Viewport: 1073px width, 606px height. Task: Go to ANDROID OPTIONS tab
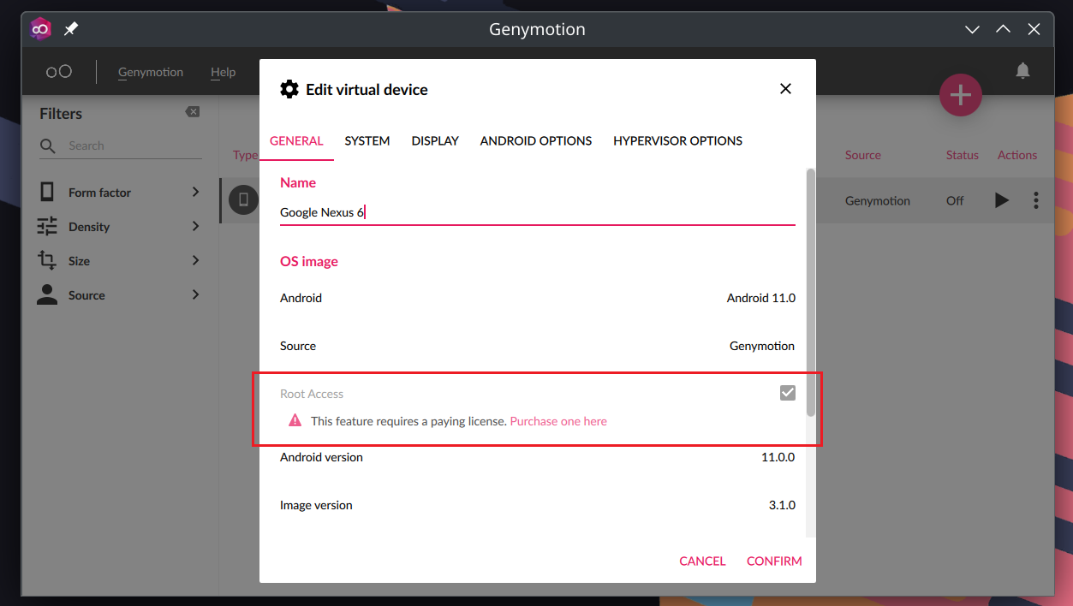pyautogui.click(x=536, y=141)
